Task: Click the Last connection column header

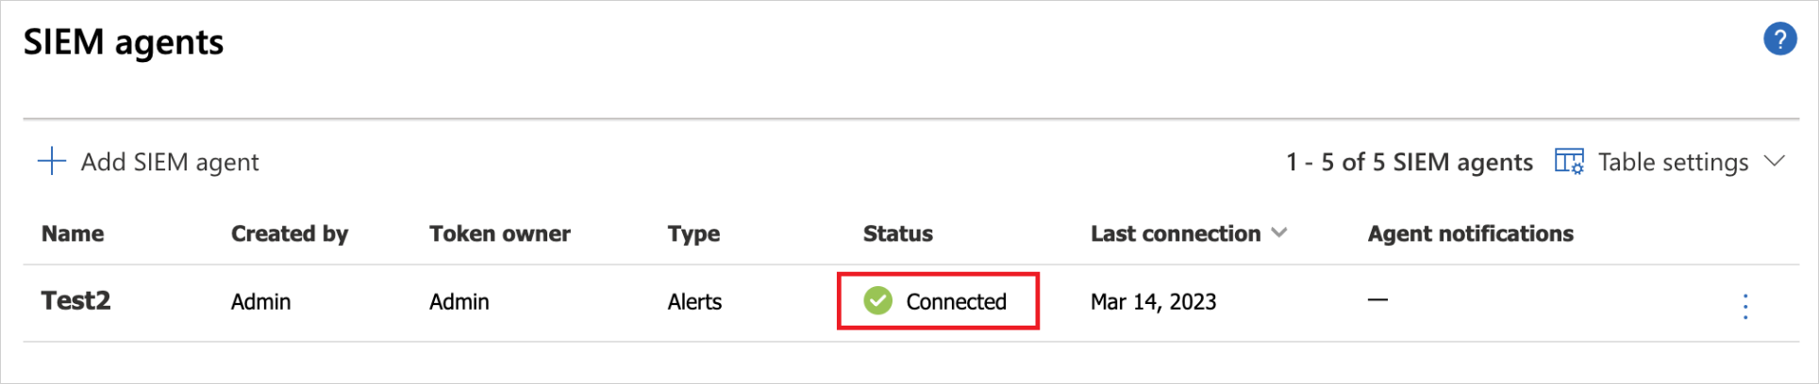Action: point(1175,233)
